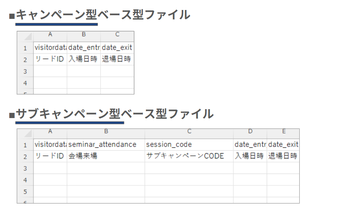
Task: Select date_exit cell in the campaign table
Action: click(x=117, y=47)
